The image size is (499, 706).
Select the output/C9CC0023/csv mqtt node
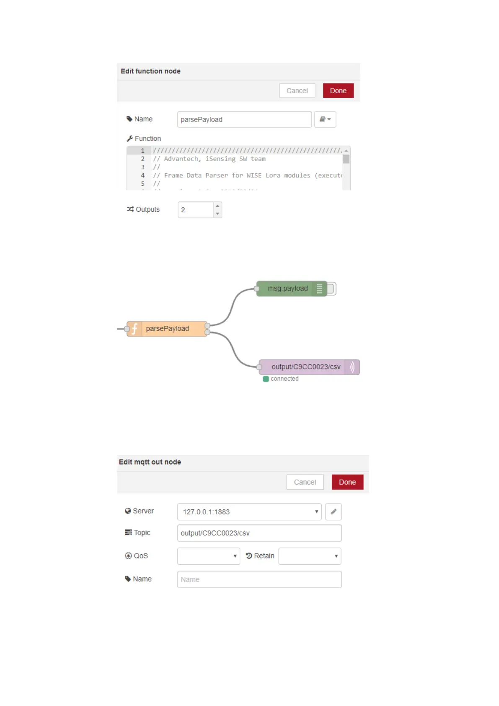[x=305, y=367]
